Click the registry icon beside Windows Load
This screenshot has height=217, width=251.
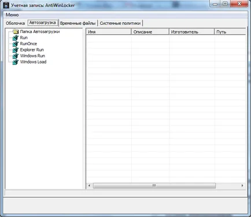point(16,62)
